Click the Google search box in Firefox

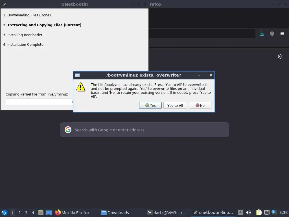click(144, 130)
